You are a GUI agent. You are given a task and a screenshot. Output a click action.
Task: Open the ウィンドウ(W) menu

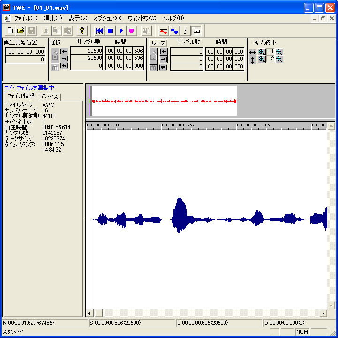tap(142, 18)
